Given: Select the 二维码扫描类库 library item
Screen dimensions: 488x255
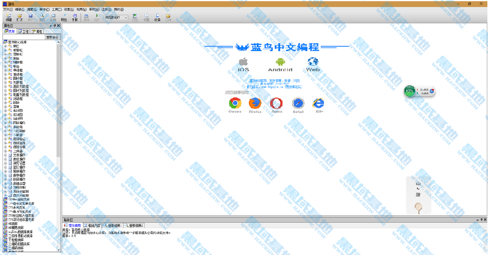Looking at the screenshot, I should [x=20, y=244].
